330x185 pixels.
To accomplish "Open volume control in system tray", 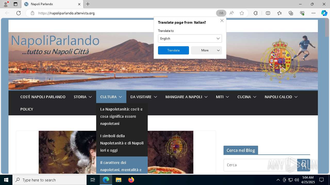I will click(296, 180).
